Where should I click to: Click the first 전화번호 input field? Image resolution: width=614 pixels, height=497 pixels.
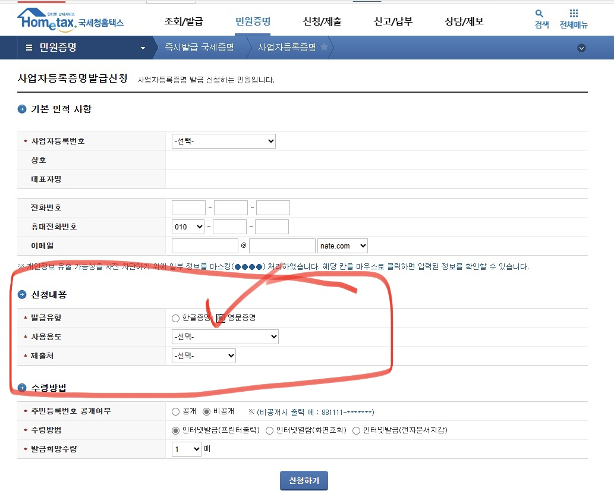tap(188, 207)
